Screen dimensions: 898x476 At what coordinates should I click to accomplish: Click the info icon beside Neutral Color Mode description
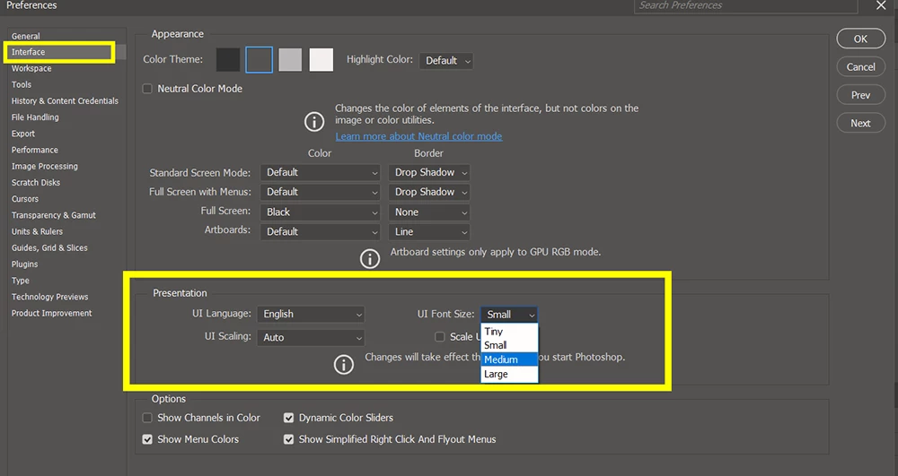click(313, 122)
